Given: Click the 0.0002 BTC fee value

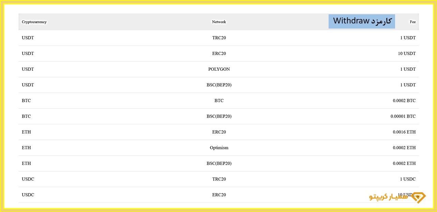Looking at the screenshot, I should tap(404, 101).
